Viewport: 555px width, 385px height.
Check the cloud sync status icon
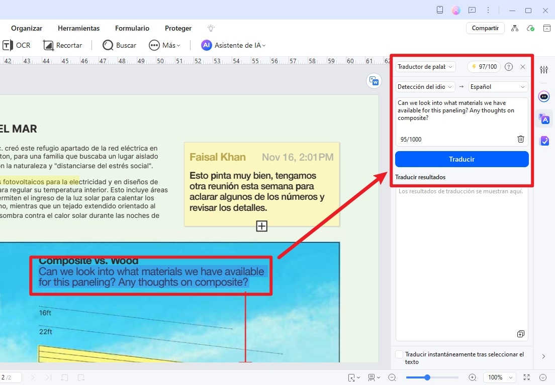530,28
